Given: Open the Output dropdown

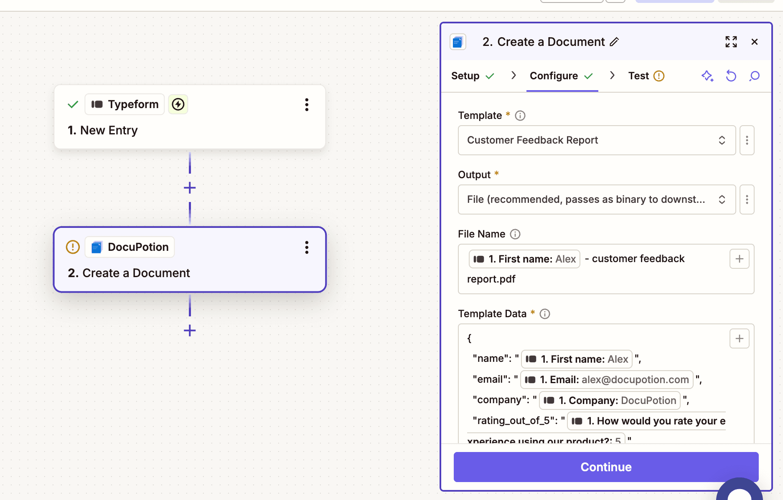Looking at the screenshot, I should click(597, 199).
